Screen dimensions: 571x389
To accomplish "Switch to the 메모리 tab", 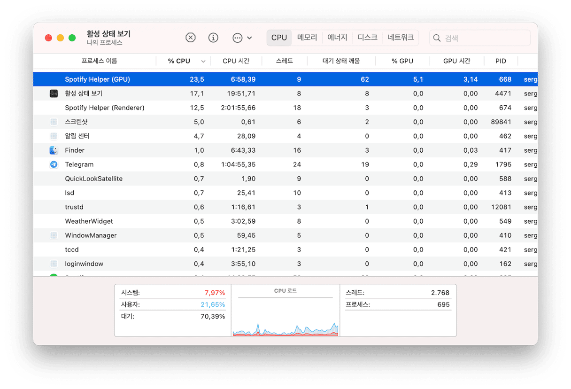I will [307, 38].
